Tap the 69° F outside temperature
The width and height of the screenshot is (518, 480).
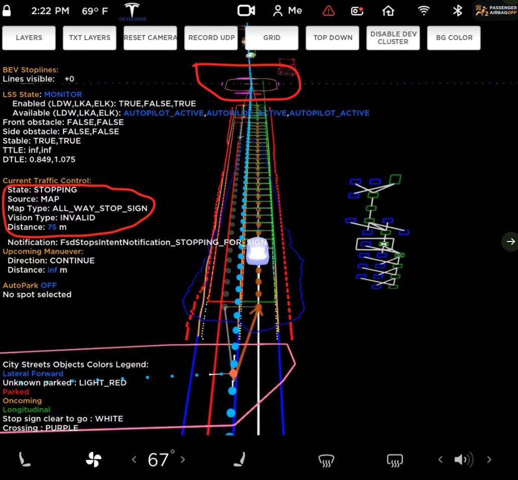tap(95, 11)
